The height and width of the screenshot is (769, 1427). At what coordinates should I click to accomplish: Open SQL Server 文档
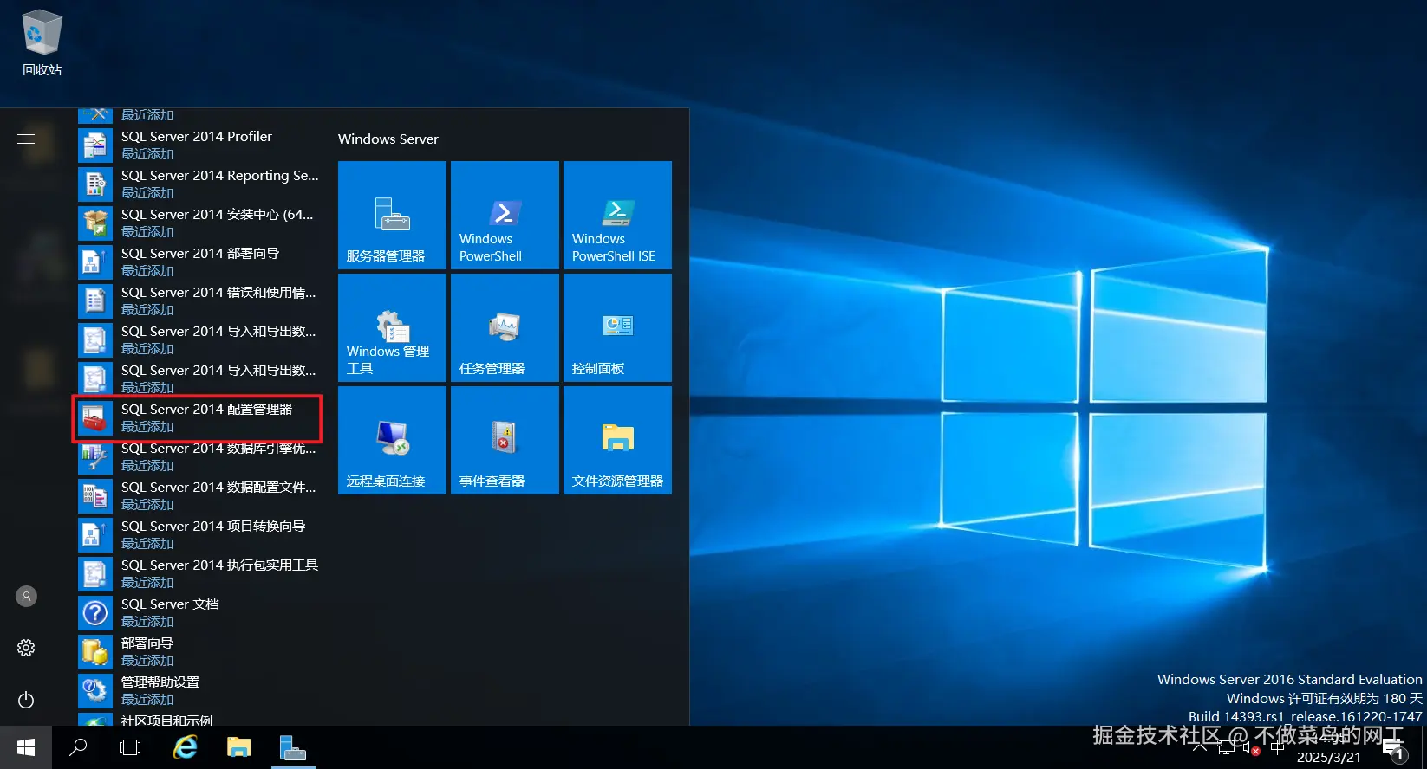coord(199,612)
